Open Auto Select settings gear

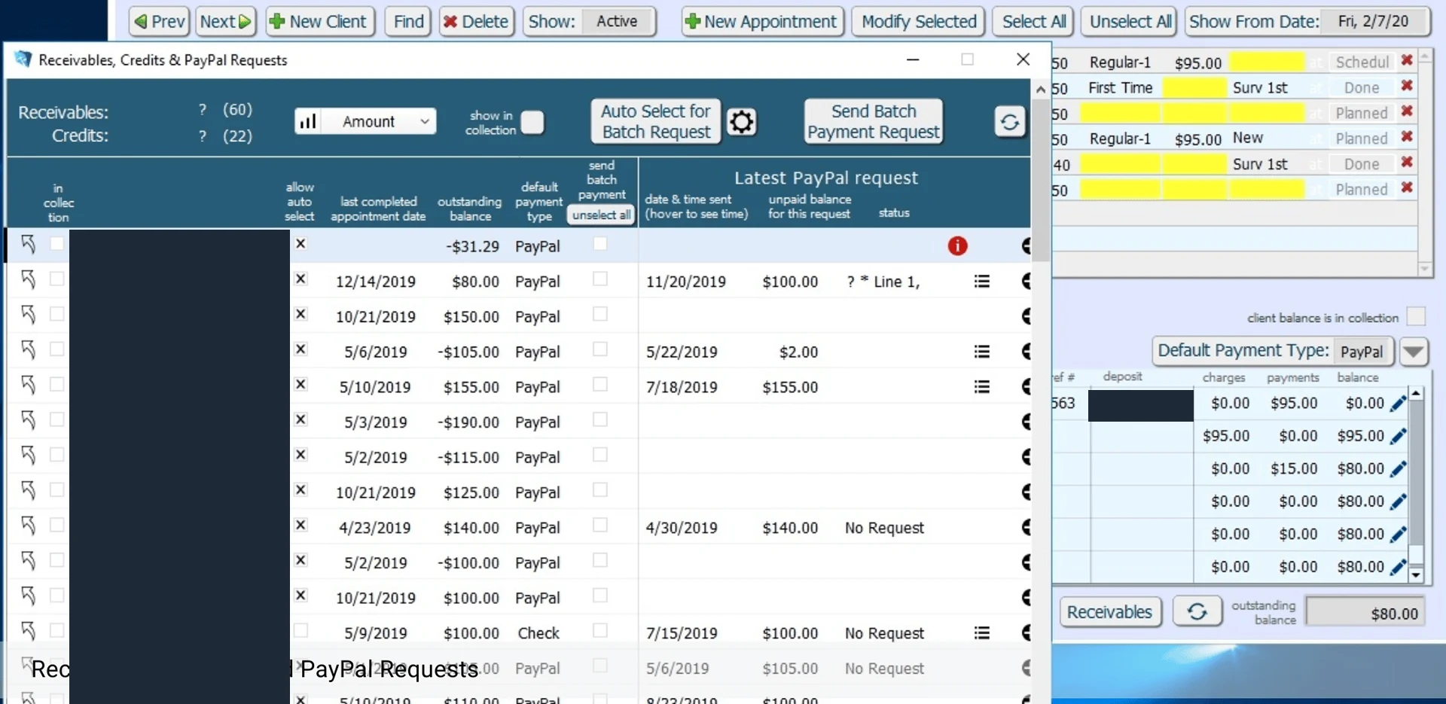(741, 121)
